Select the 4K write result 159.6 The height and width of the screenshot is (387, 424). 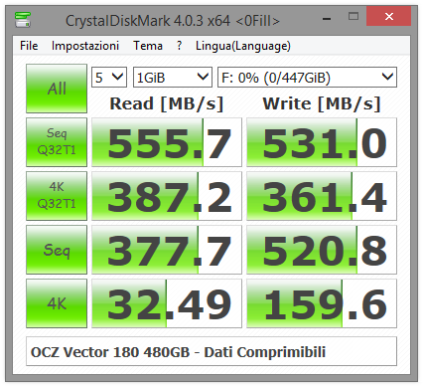[x=322, y=303]
